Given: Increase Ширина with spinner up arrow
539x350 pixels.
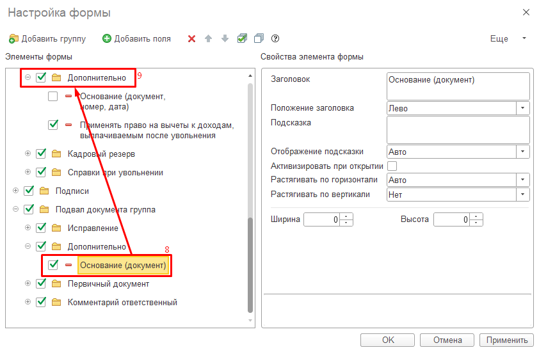Looking at the screenshot, I should (346, 216).
